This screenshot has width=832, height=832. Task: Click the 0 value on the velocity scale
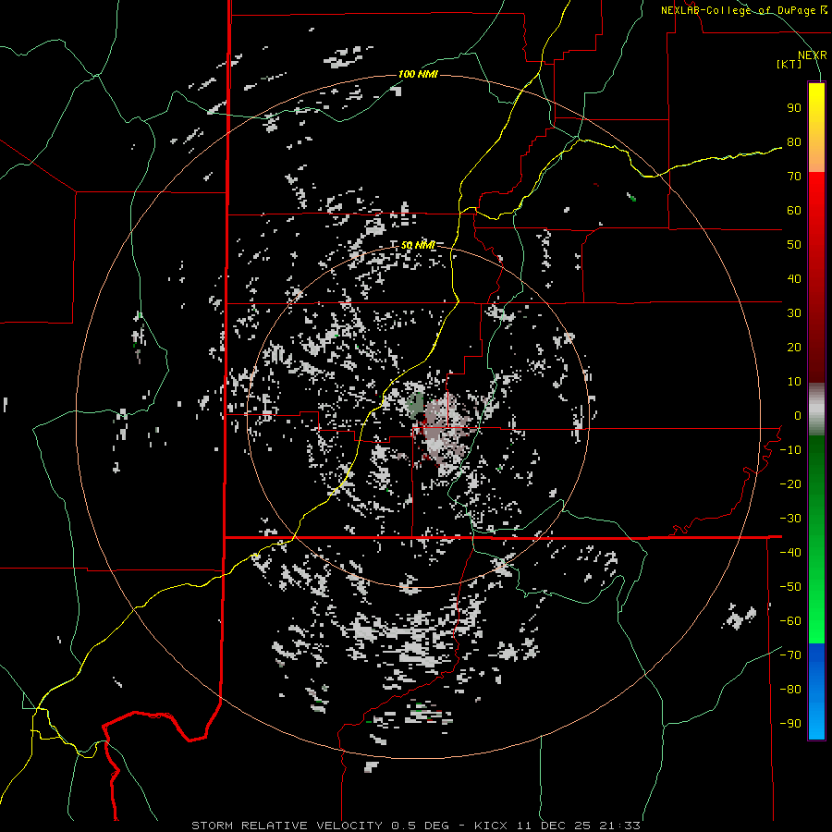798,416
